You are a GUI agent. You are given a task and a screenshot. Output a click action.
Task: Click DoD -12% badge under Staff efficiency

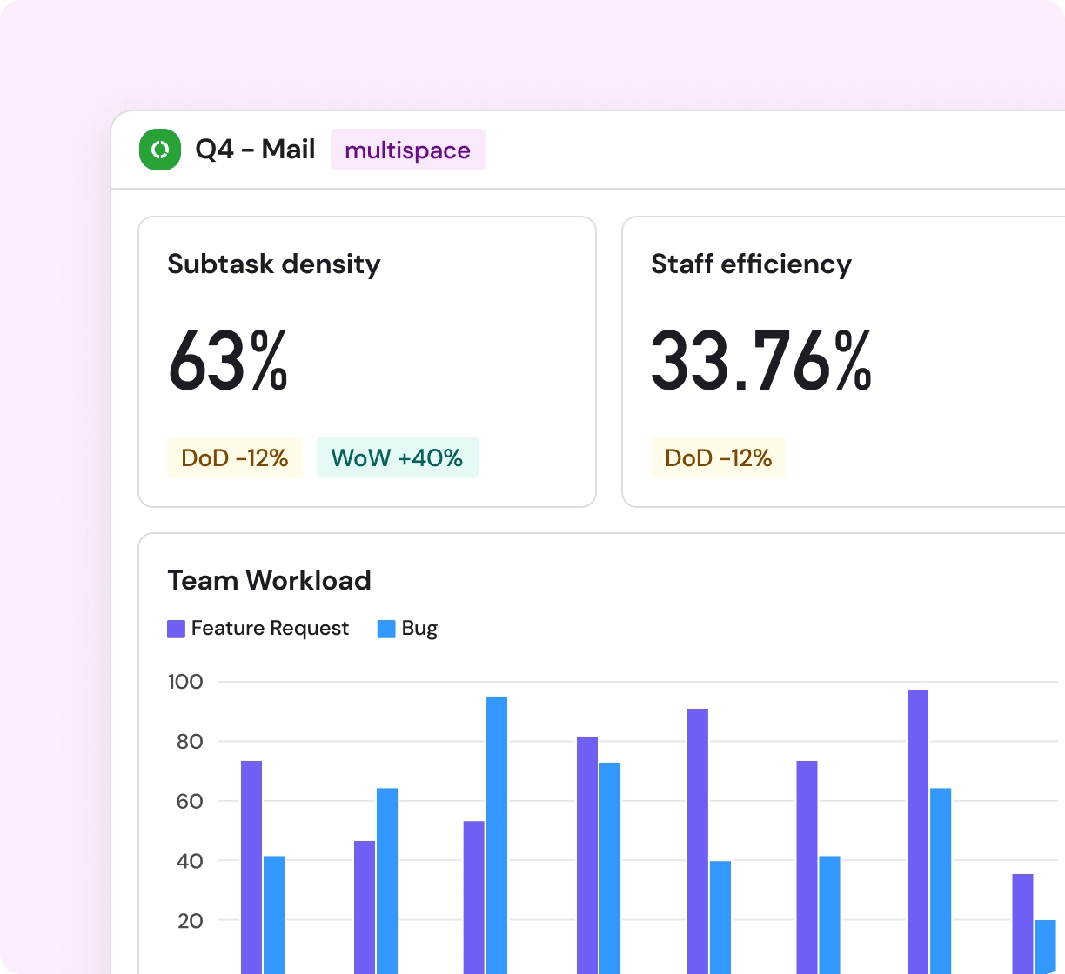point(718,457)
